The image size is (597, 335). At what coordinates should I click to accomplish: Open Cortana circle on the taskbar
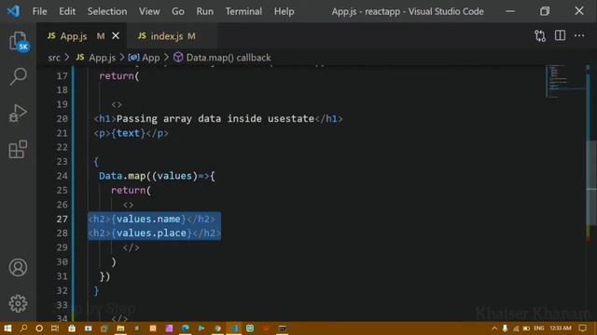point(39,328)
